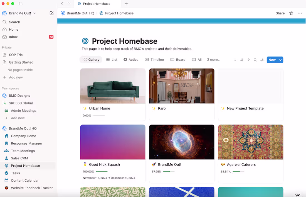Open the Urban Home card thumbnail

[113, 86]
